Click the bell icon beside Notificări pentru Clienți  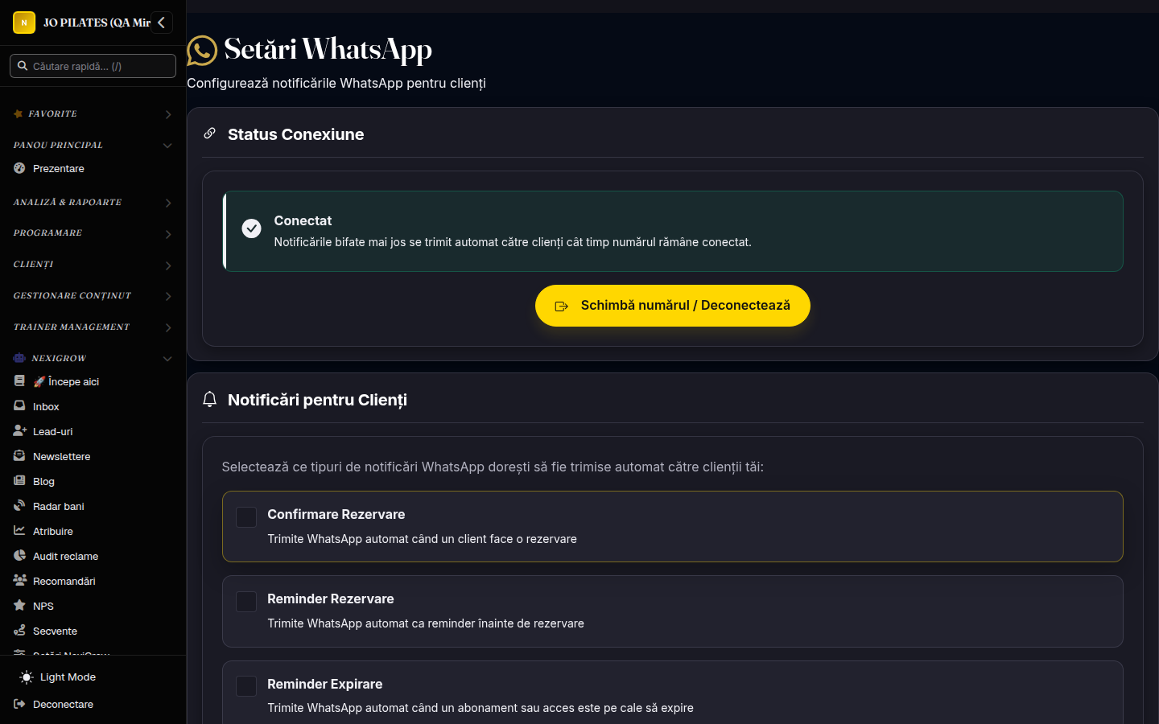[x=210, y=399]
